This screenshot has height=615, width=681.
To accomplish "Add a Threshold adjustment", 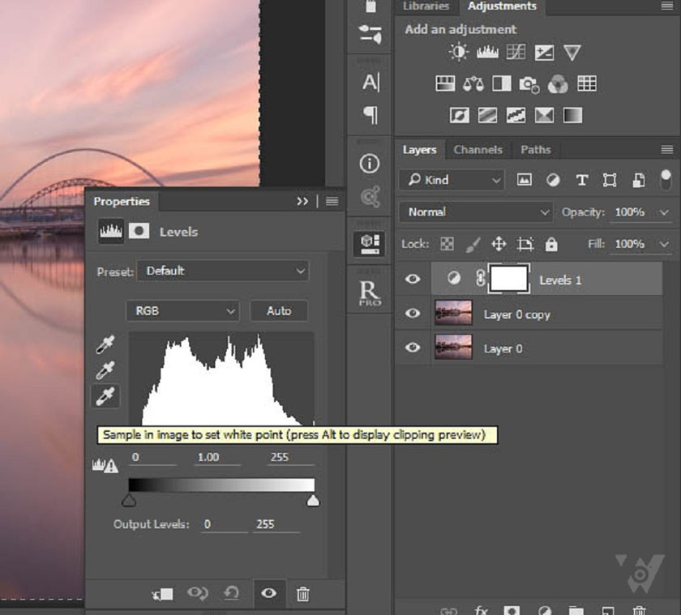I will click(x=516, y=115).
